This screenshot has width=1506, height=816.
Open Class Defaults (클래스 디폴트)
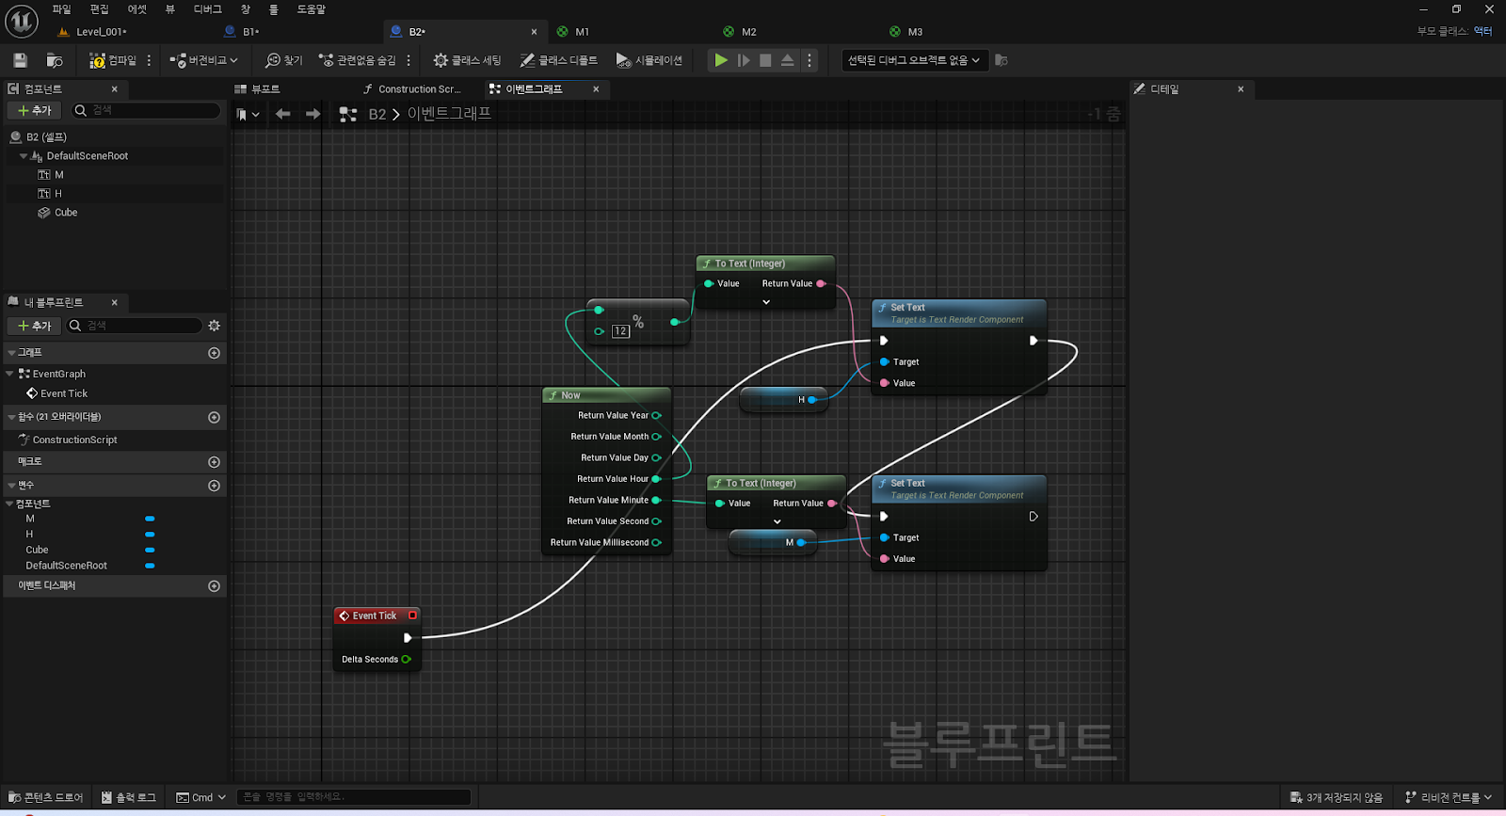click(558, 60)
